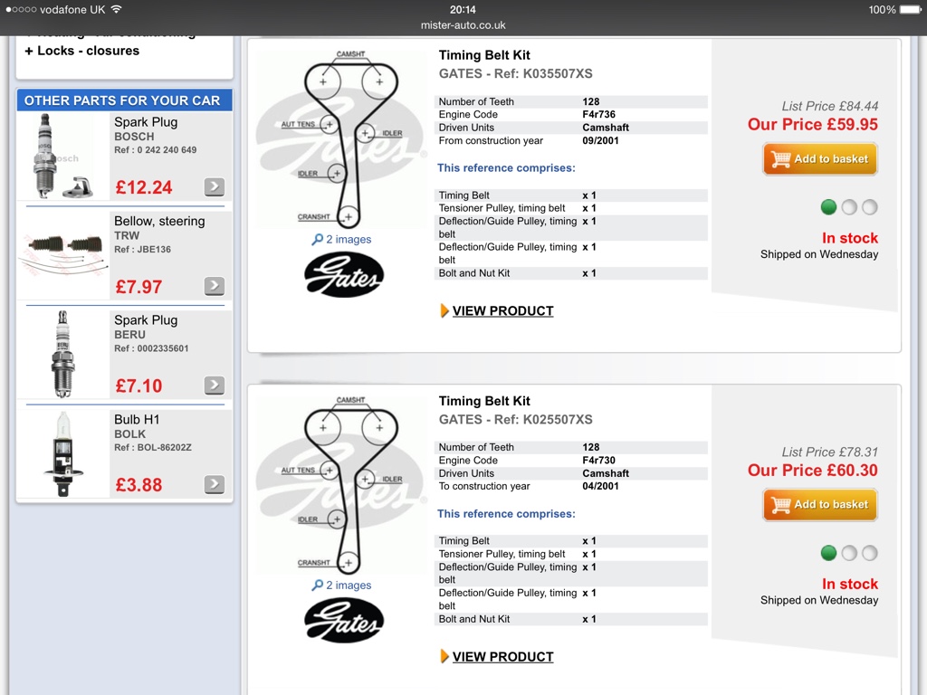
Task: Click arrow icon next to BERU Spark Plug
Action: (215, 386)
